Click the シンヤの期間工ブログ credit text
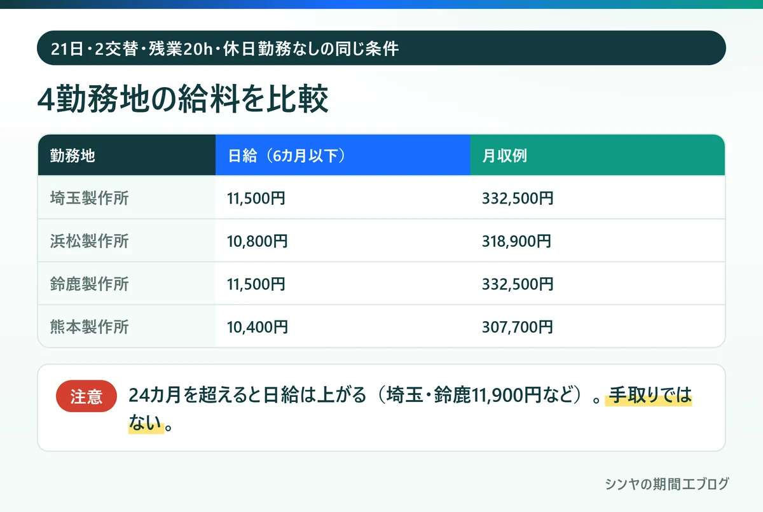This screenshot has height=512, width=763. [x=666, y=484]
